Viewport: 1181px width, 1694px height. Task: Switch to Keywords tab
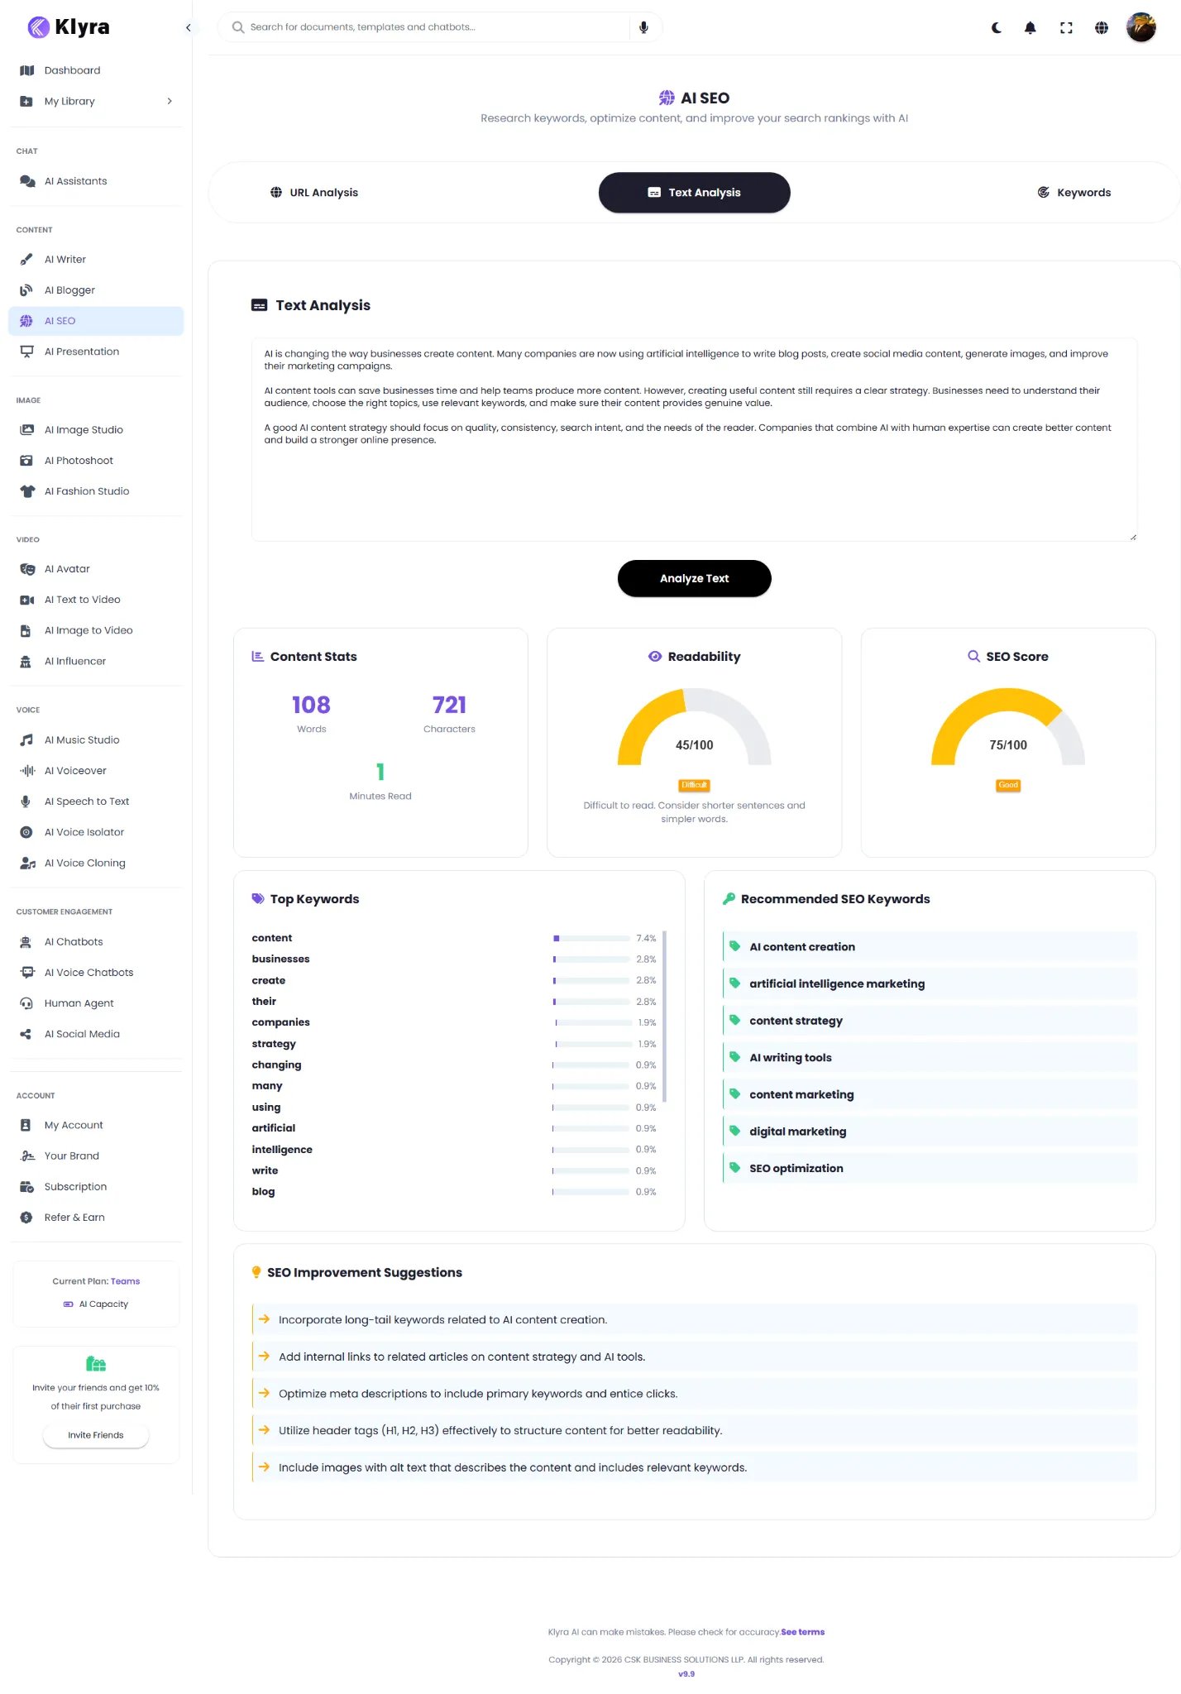pos(1073,192)
